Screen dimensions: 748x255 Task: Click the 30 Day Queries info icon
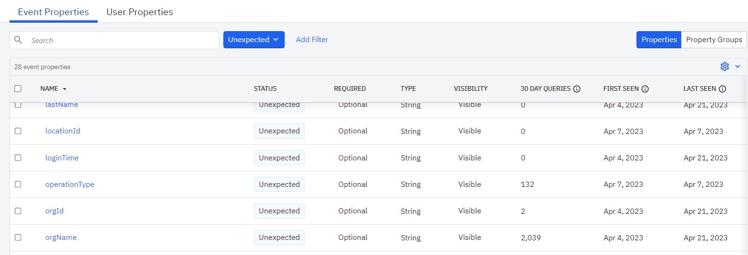(577, 89)
